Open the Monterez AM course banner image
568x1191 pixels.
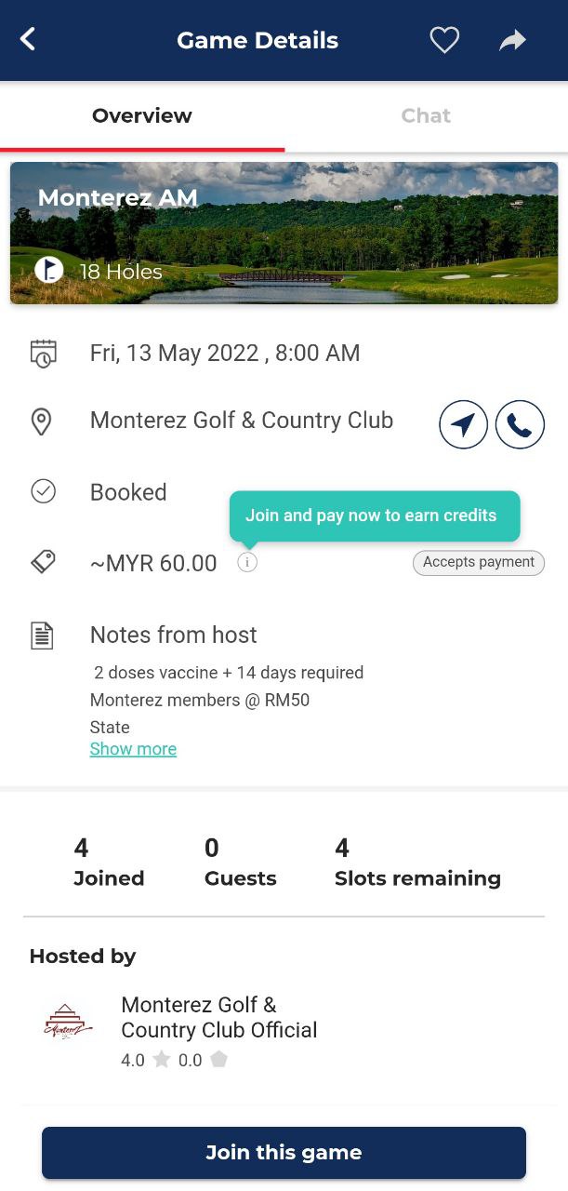click(284, 233)
